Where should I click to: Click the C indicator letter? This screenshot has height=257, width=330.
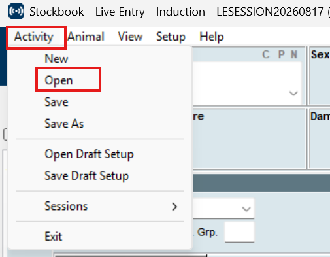click(266, 55)
